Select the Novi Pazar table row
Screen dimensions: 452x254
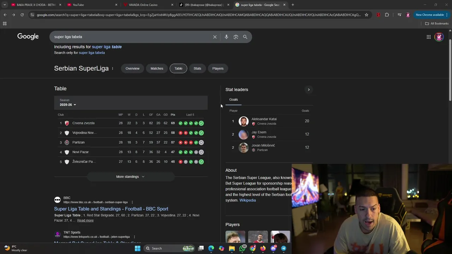(x=131, y=152)
